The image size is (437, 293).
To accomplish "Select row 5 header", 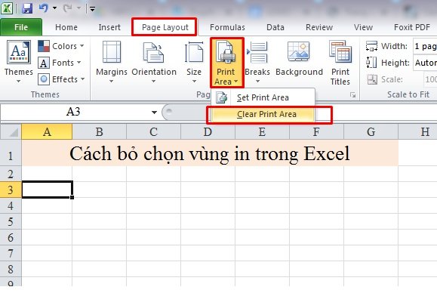I will pos(11,221).
